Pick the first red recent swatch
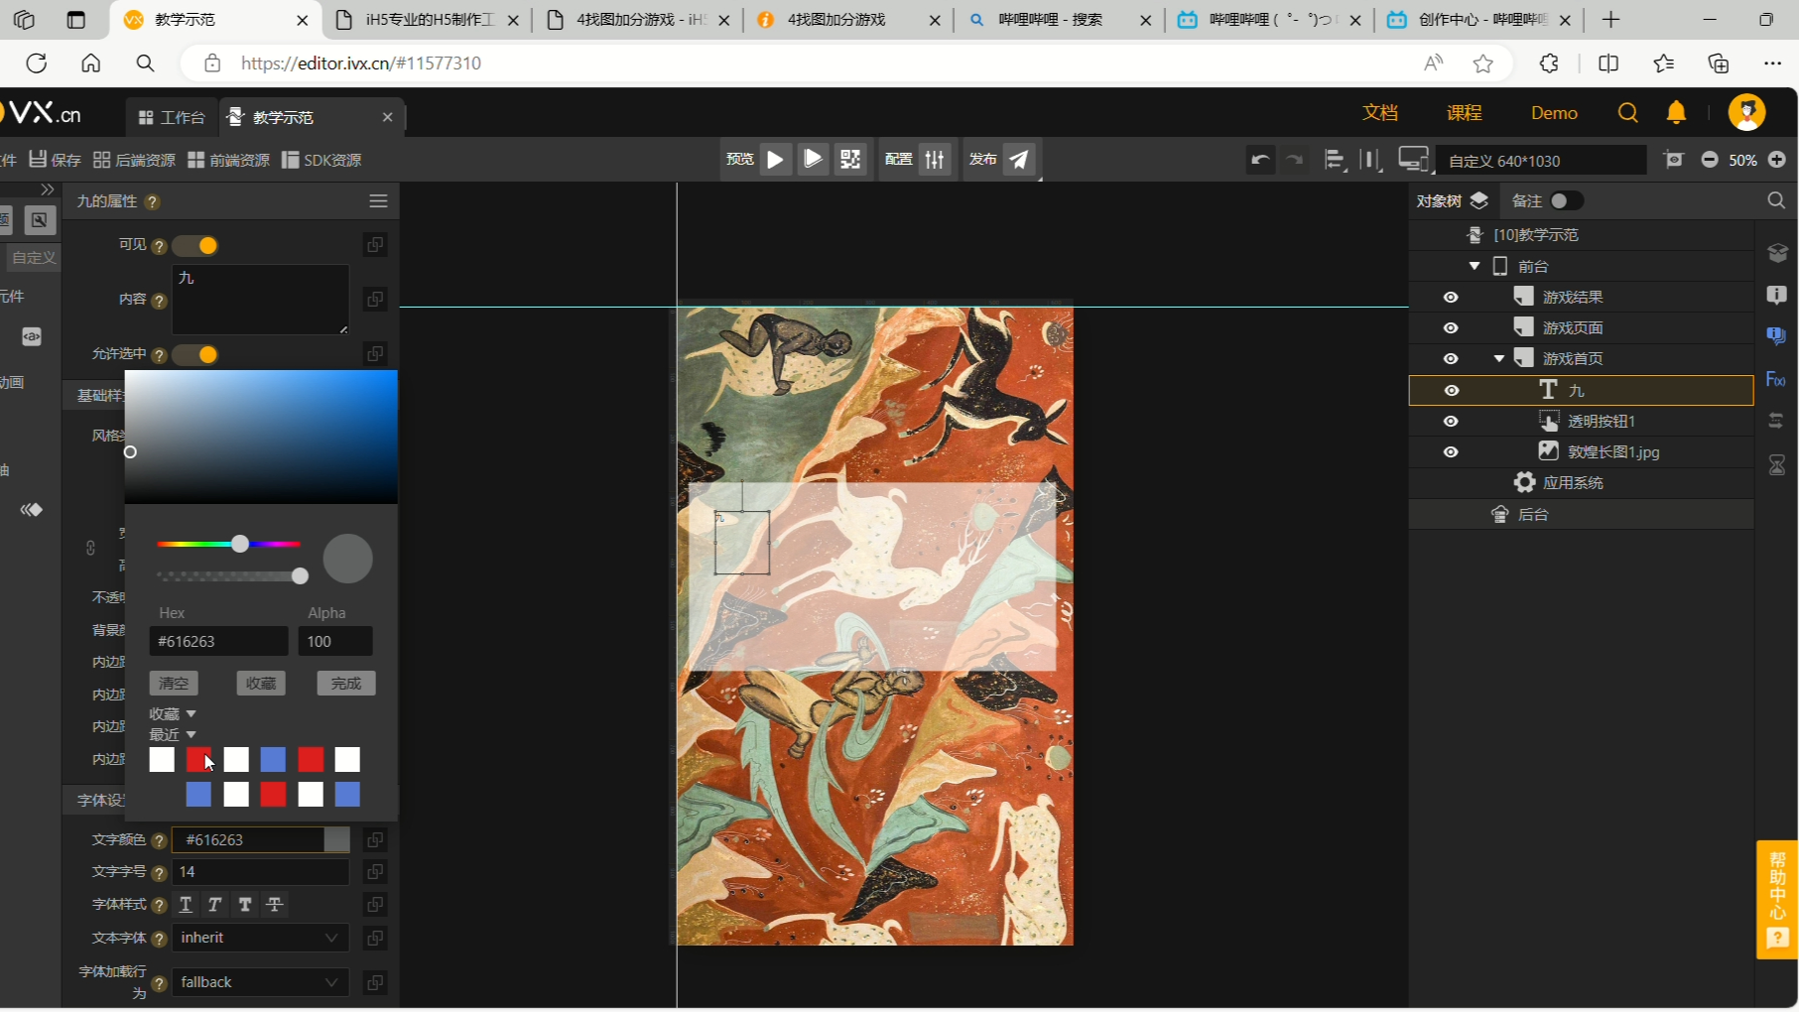 tap(198, 760)
